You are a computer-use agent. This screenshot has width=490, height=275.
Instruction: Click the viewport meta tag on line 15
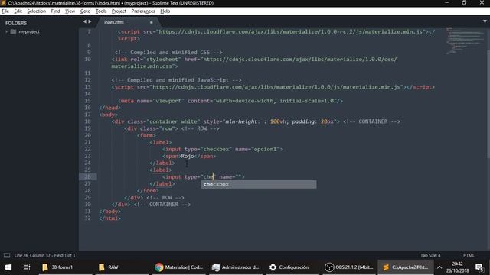click(x=230, y=101)
